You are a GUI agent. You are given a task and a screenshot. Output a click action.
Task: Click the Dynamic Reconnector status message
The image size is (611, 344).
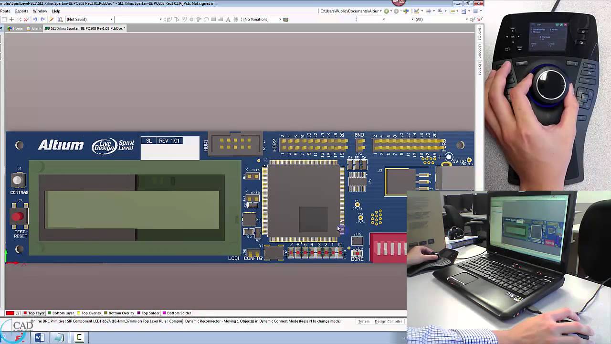pos(263,321)
